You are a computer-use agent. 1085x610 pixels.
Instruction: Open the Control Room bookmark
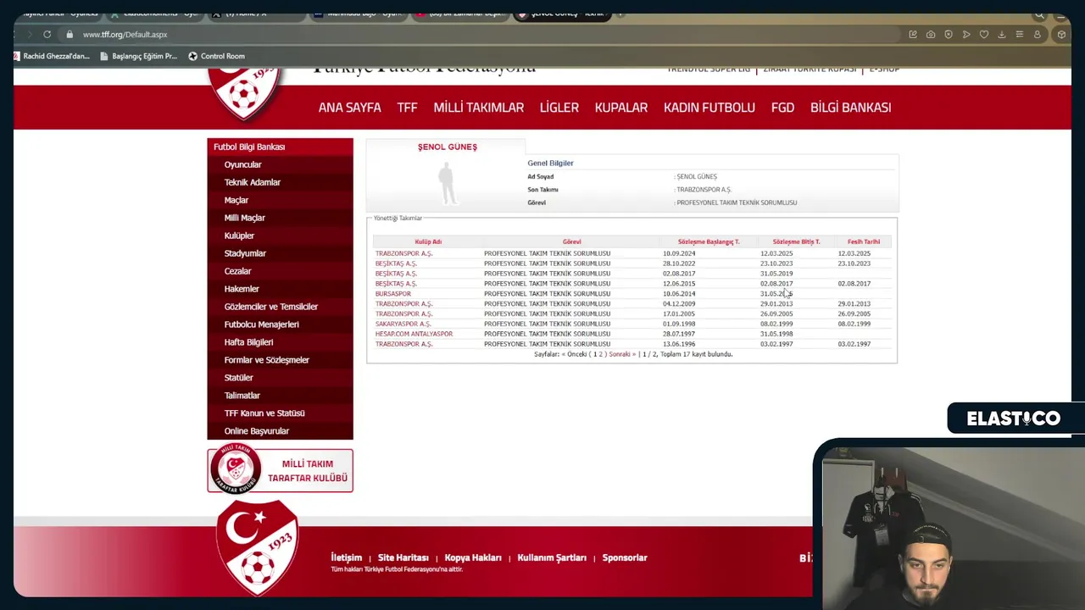point(216,56)
